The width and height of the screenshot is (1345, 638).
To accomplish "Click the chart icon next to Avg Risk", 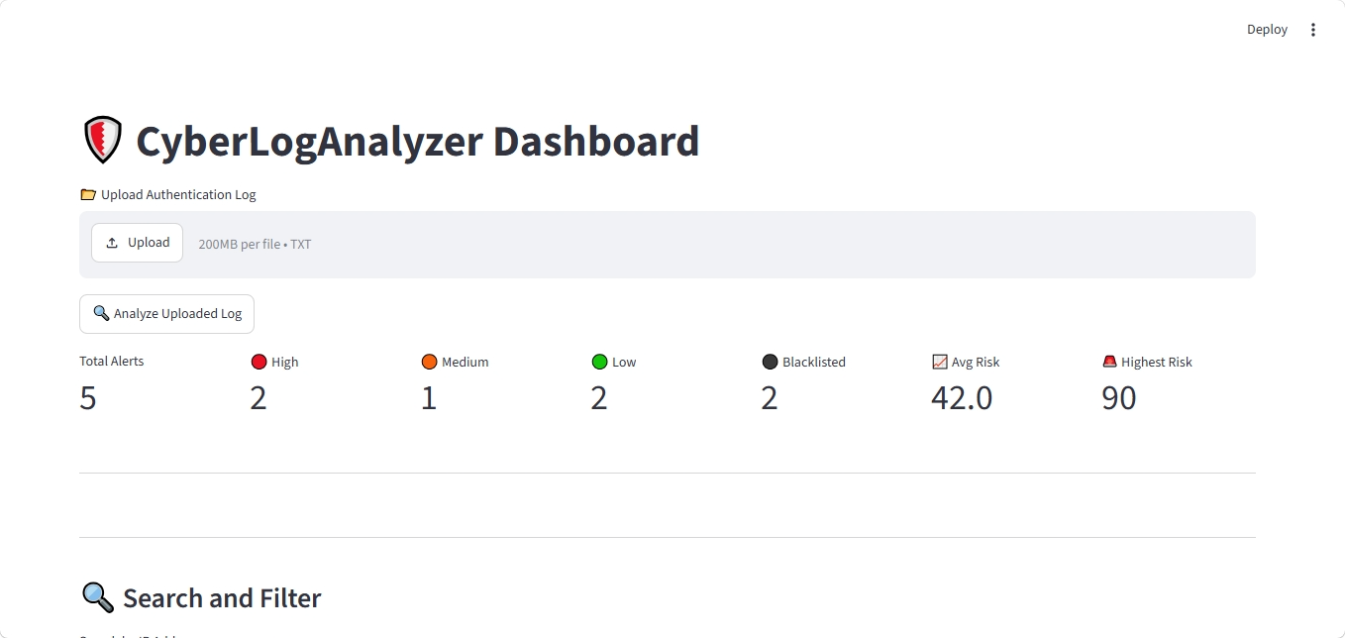I will tap(940, 362).
